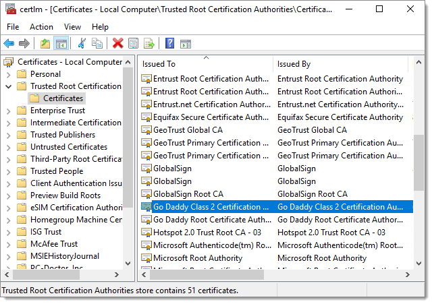
Task: Click the Forward arrow toolbar icon
Action: [24, 43]
